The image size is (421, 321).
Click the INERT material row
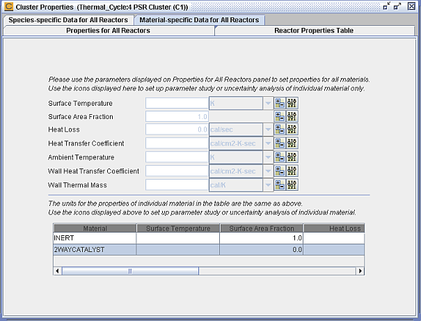click(x=209, y=238)
